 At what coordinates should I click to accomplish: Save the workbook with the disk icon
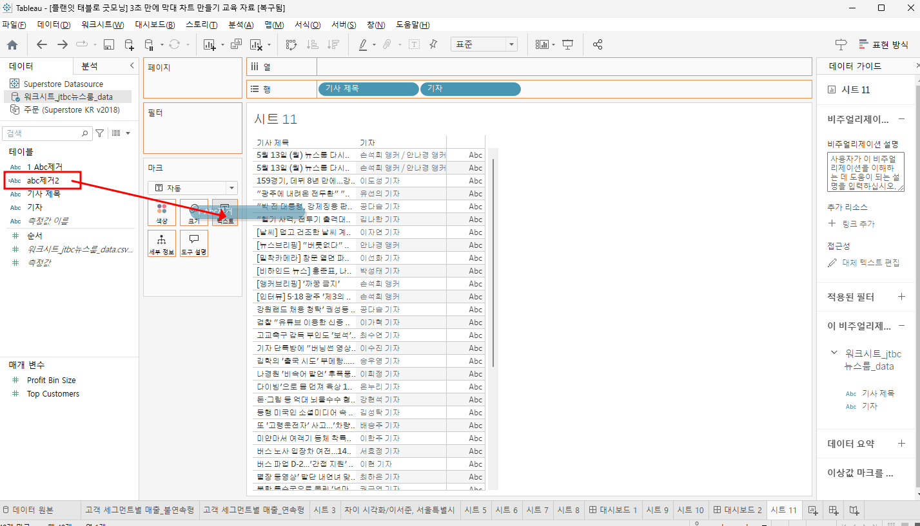[x=109, y=44]
